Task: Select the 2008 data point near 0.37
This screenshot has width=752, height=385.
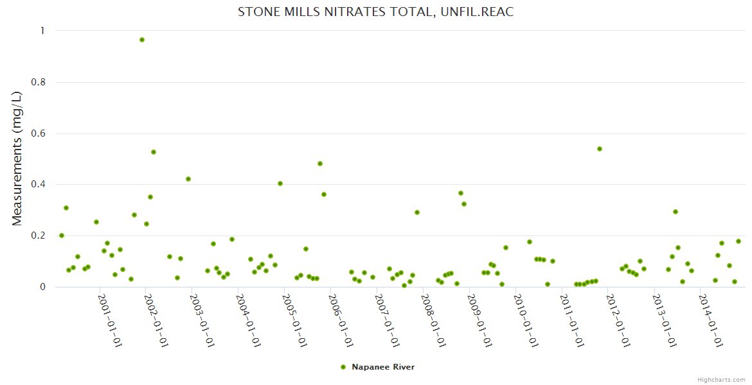Action: tap(461, 193)
